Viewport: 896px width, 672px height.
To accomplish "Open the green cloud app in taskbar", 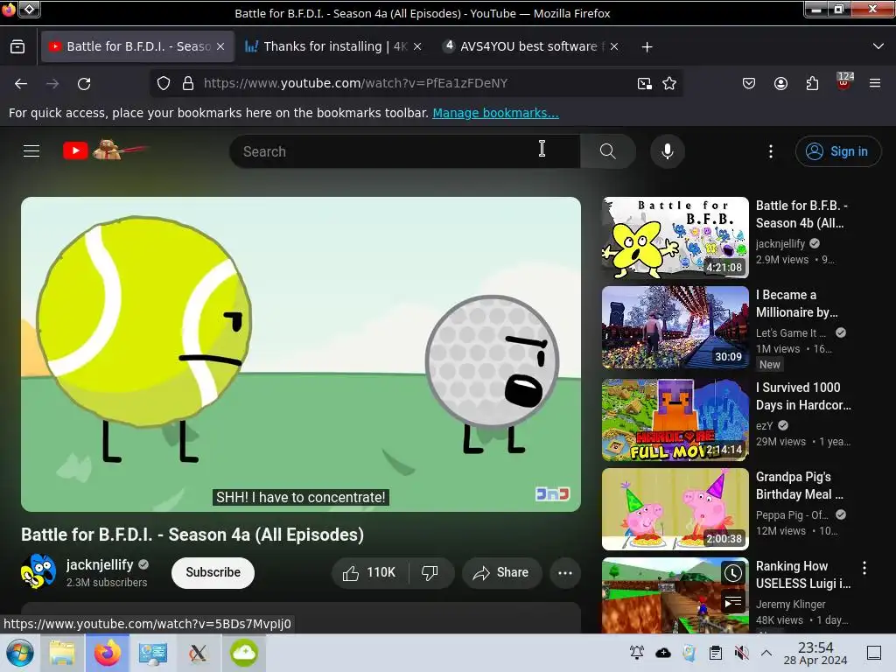I will [x=244, y=653].
